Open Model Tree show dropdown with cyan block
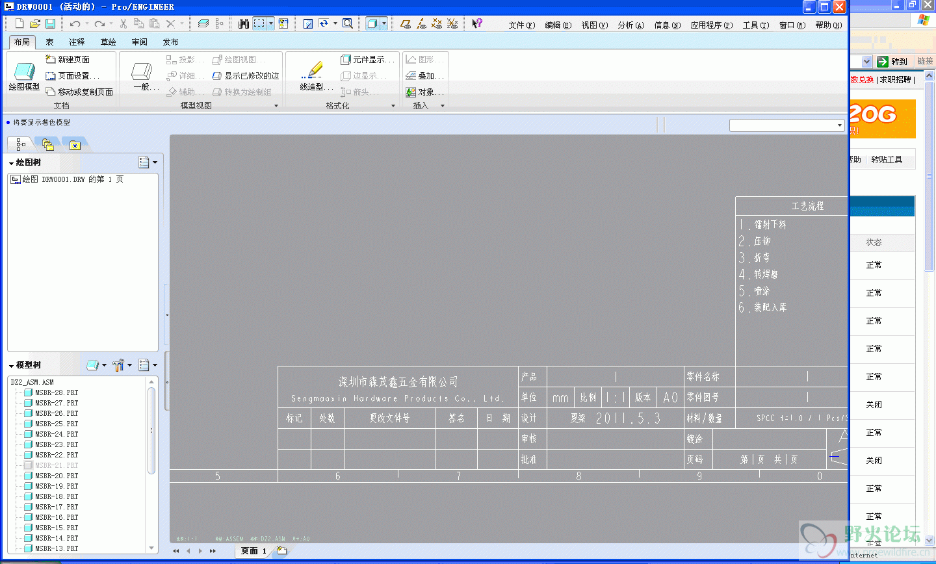The image size is (936, 564). click(x=96, y=365)
